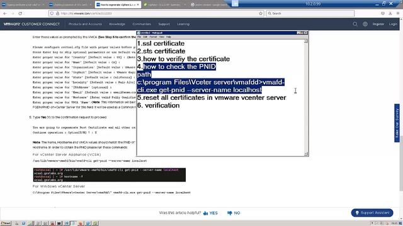Click Notepad scrollbar up arrow
Image resolution: width=403 pixels, height=226 pixels.
[306, 41]
